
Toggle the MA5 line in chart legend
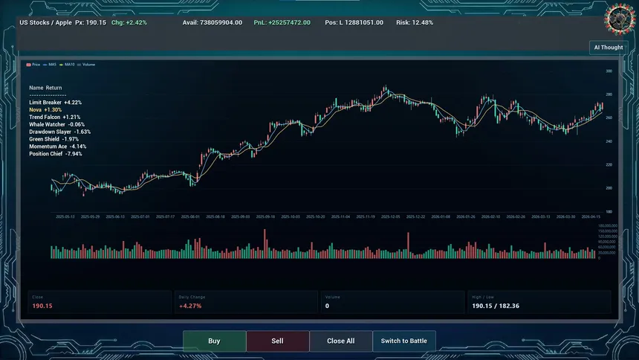[x=50, y=65]
